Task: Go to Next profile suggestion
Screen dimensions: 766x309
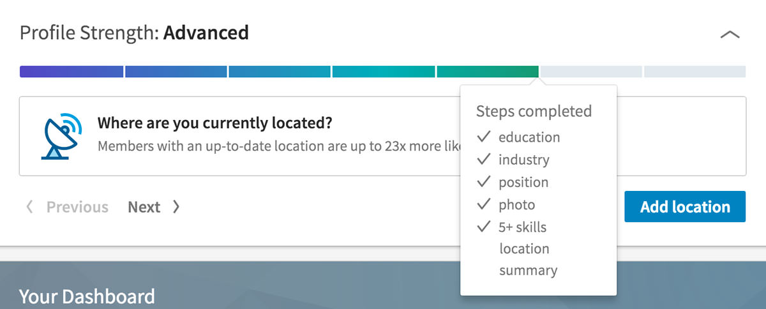Action: coord(144,207)
